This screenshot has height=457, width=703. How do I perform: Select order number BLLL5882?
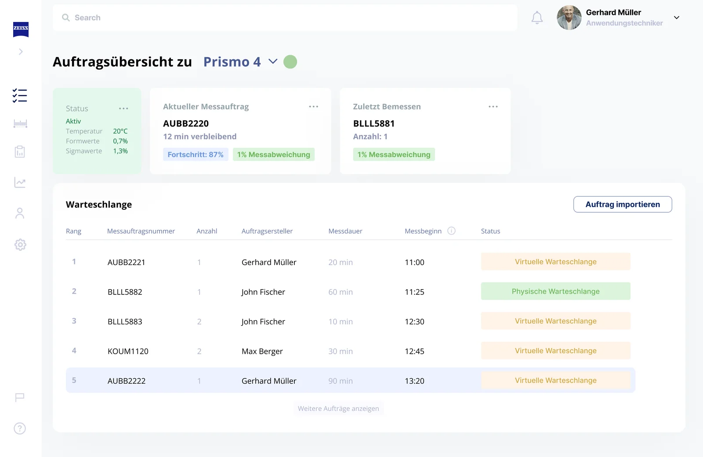click(125, 292)
